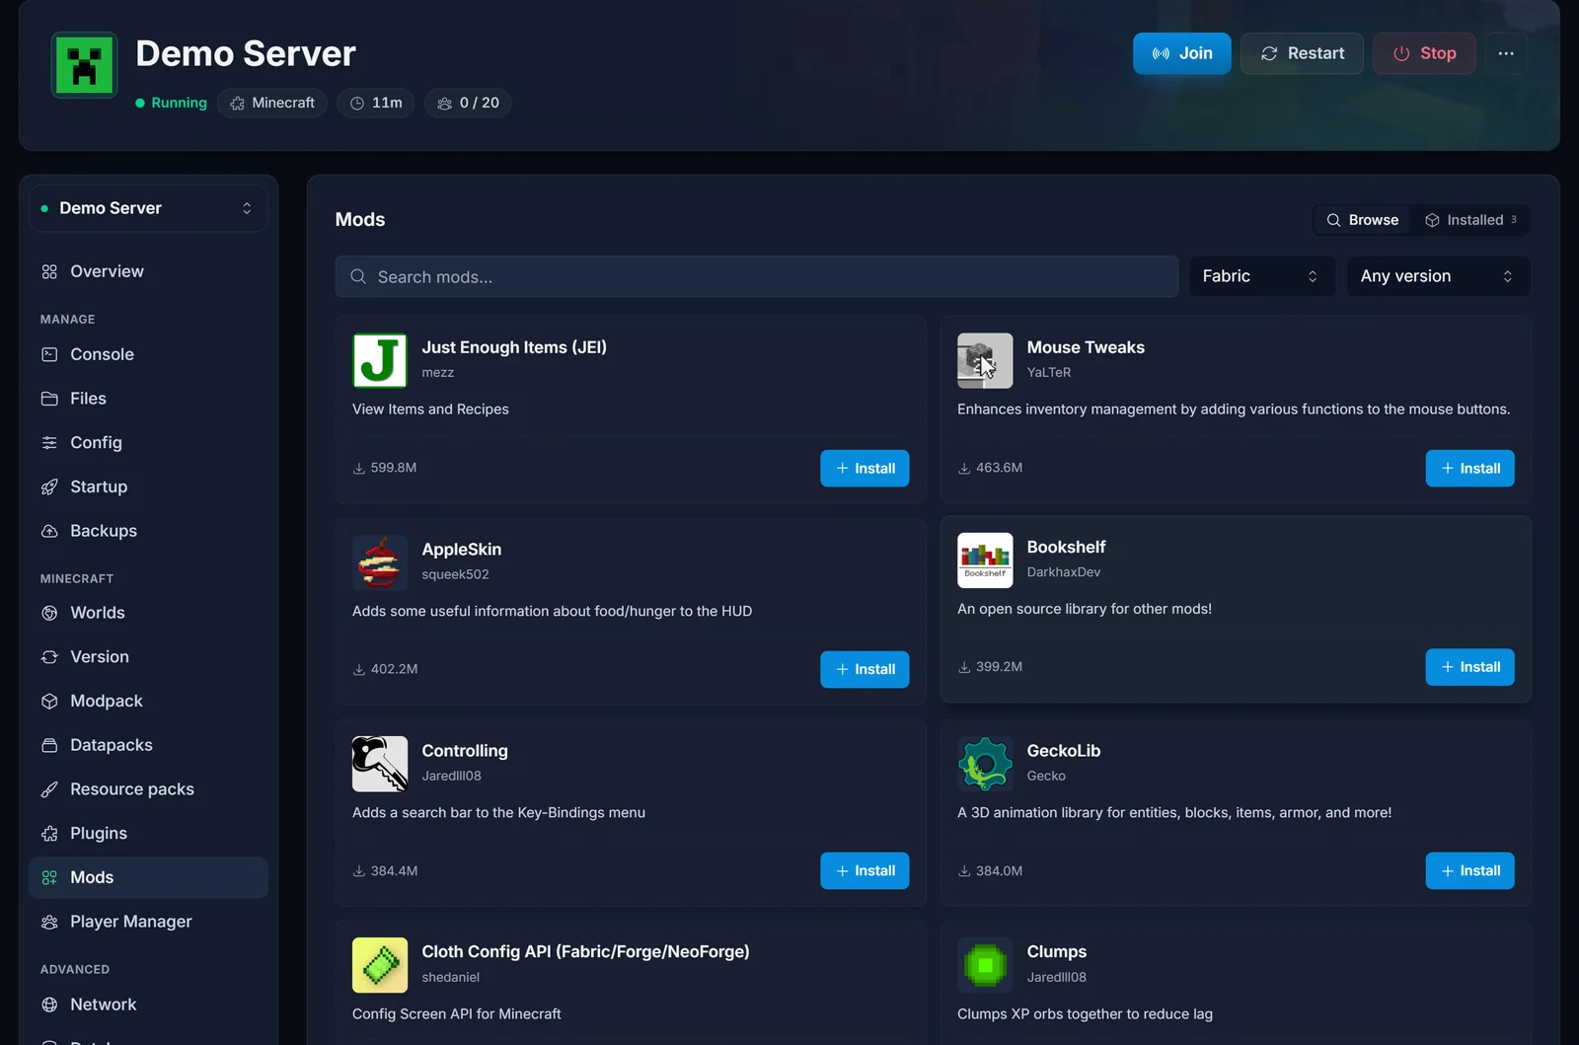This screenshot has height=1045, width=1579.
Task: Install Just Enough Items (JEI)
Action: click(865, 469)
